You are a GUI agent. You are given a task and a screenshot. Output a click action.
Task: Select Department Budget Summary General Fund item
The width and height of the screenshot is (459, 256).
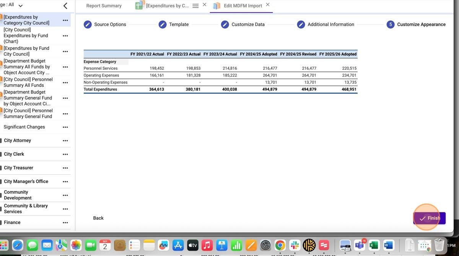[x=28, y=98]
